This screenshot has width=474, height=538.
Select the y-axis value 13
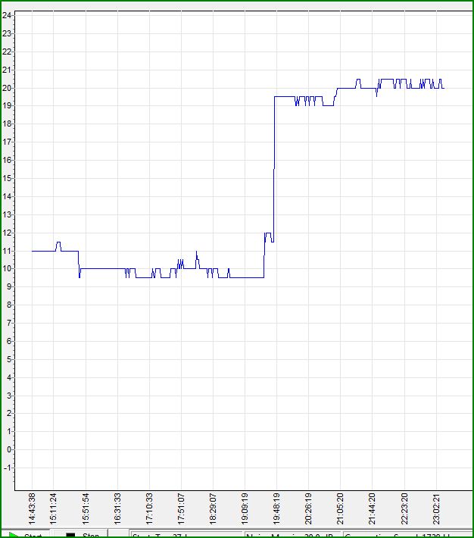click(x=7, y=214)
